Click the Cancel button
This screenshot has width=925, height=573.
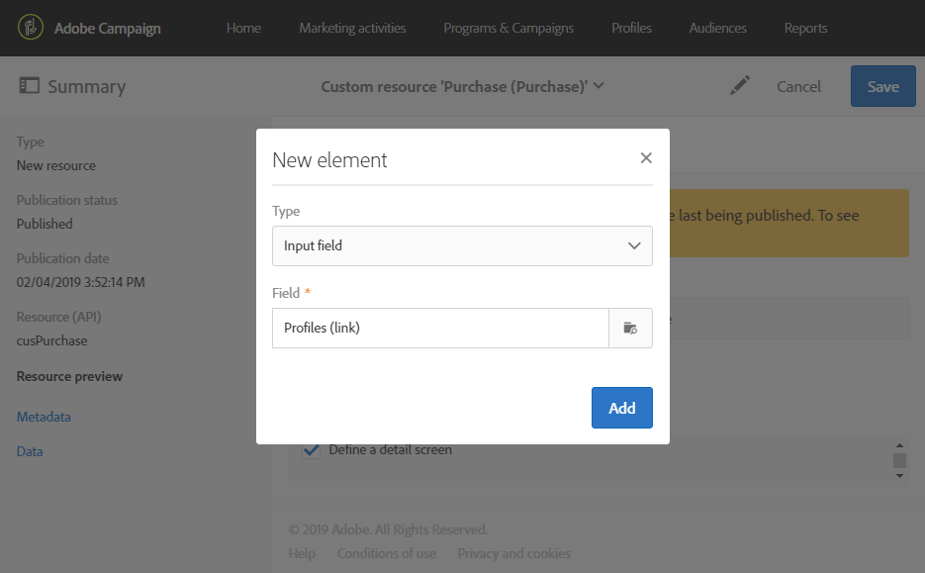click(x=798, y=86)
